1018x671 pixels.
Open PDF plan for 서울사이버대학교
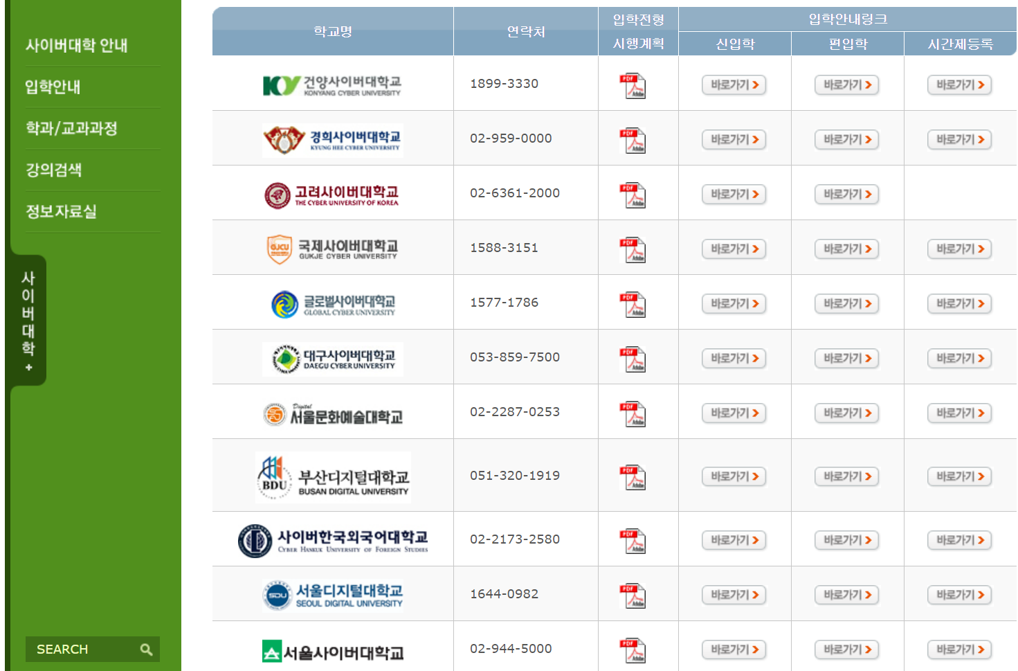pyautogui.click(x=633, y=651)
